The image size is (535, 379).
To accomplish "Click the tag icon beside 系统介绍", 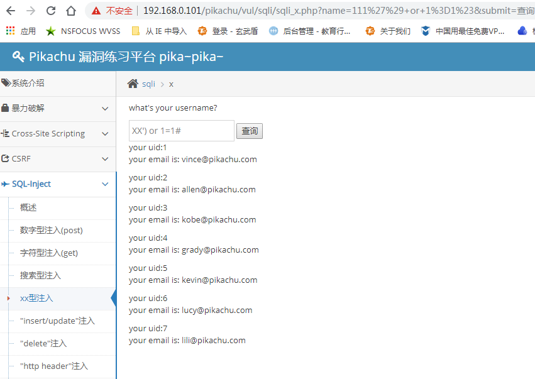I will point(6,83).
